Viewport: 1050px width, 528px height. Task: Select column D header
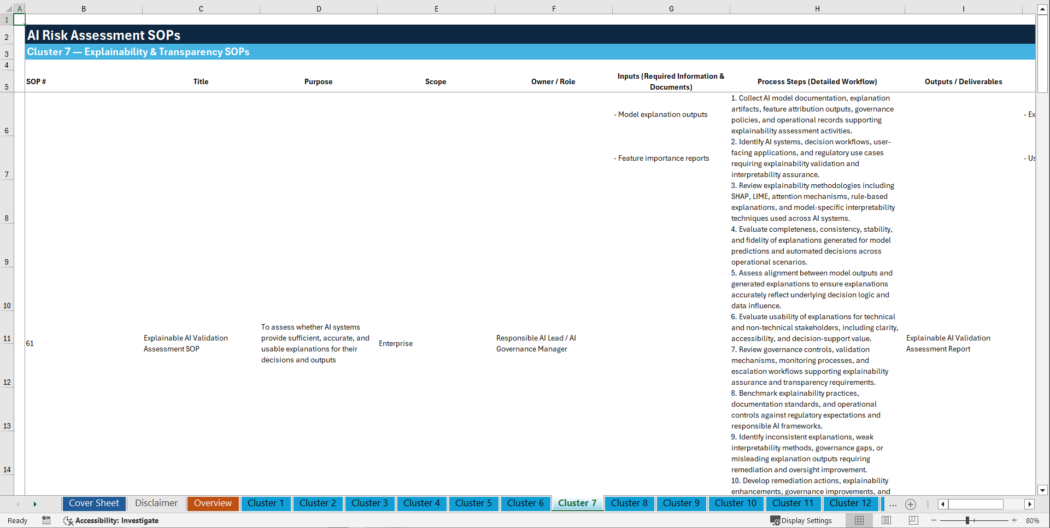[x=319, y=9]
